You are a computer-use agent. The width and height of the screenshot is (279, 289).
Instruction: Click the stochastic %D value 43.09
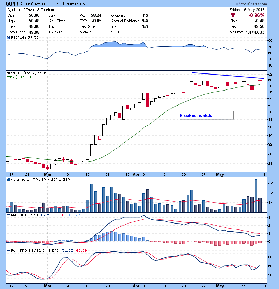tap(81, 251)
